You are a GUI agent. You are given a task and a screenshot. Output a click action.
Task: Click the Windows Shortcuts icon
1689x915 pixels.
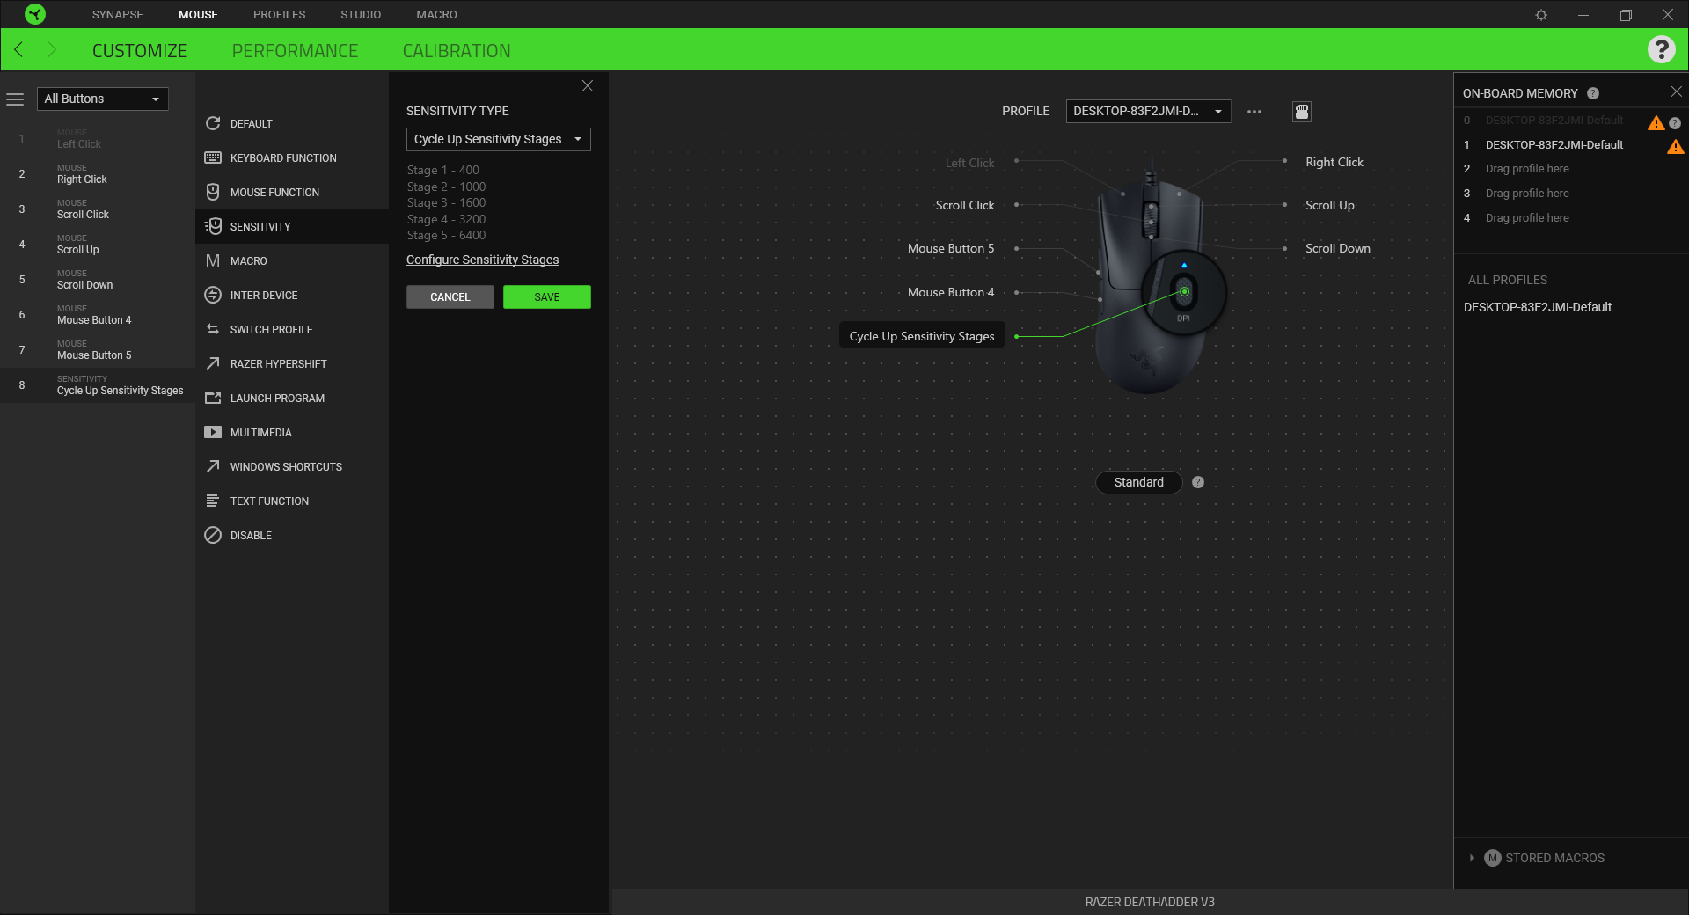click(x=213, y=466)
